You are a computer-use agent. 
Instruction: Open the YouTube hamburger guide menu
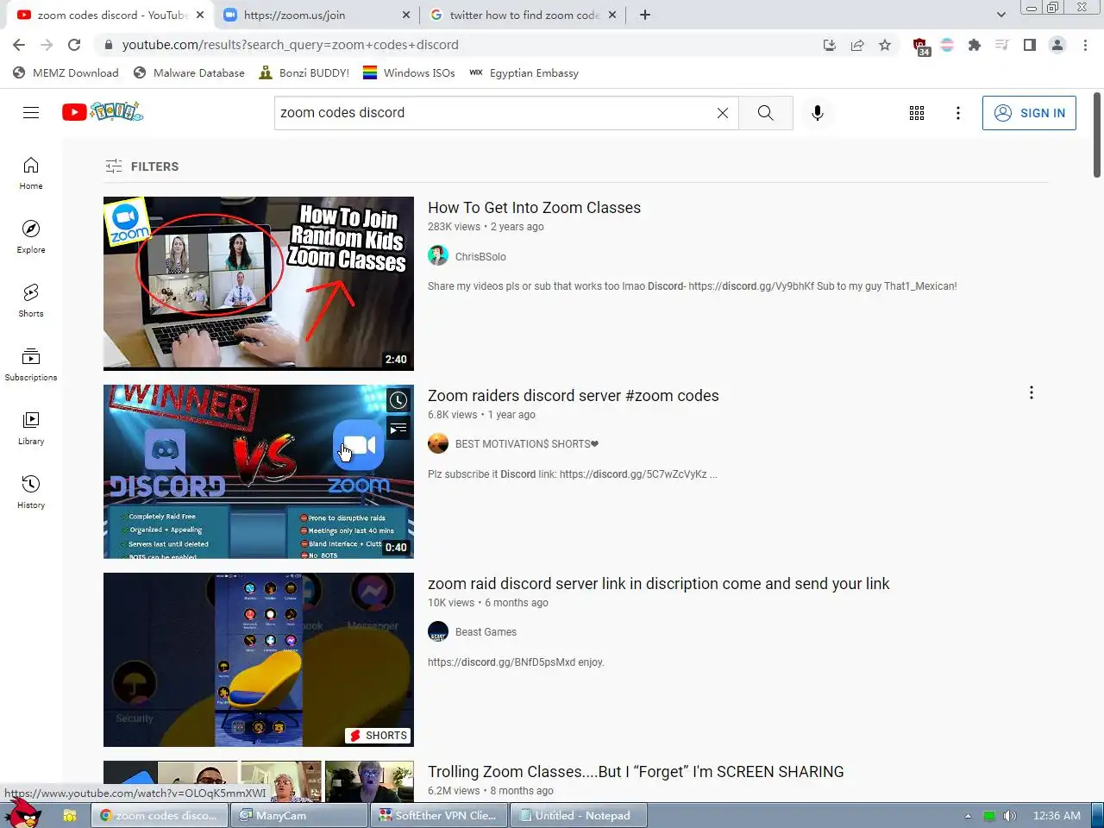click(31, 113)
